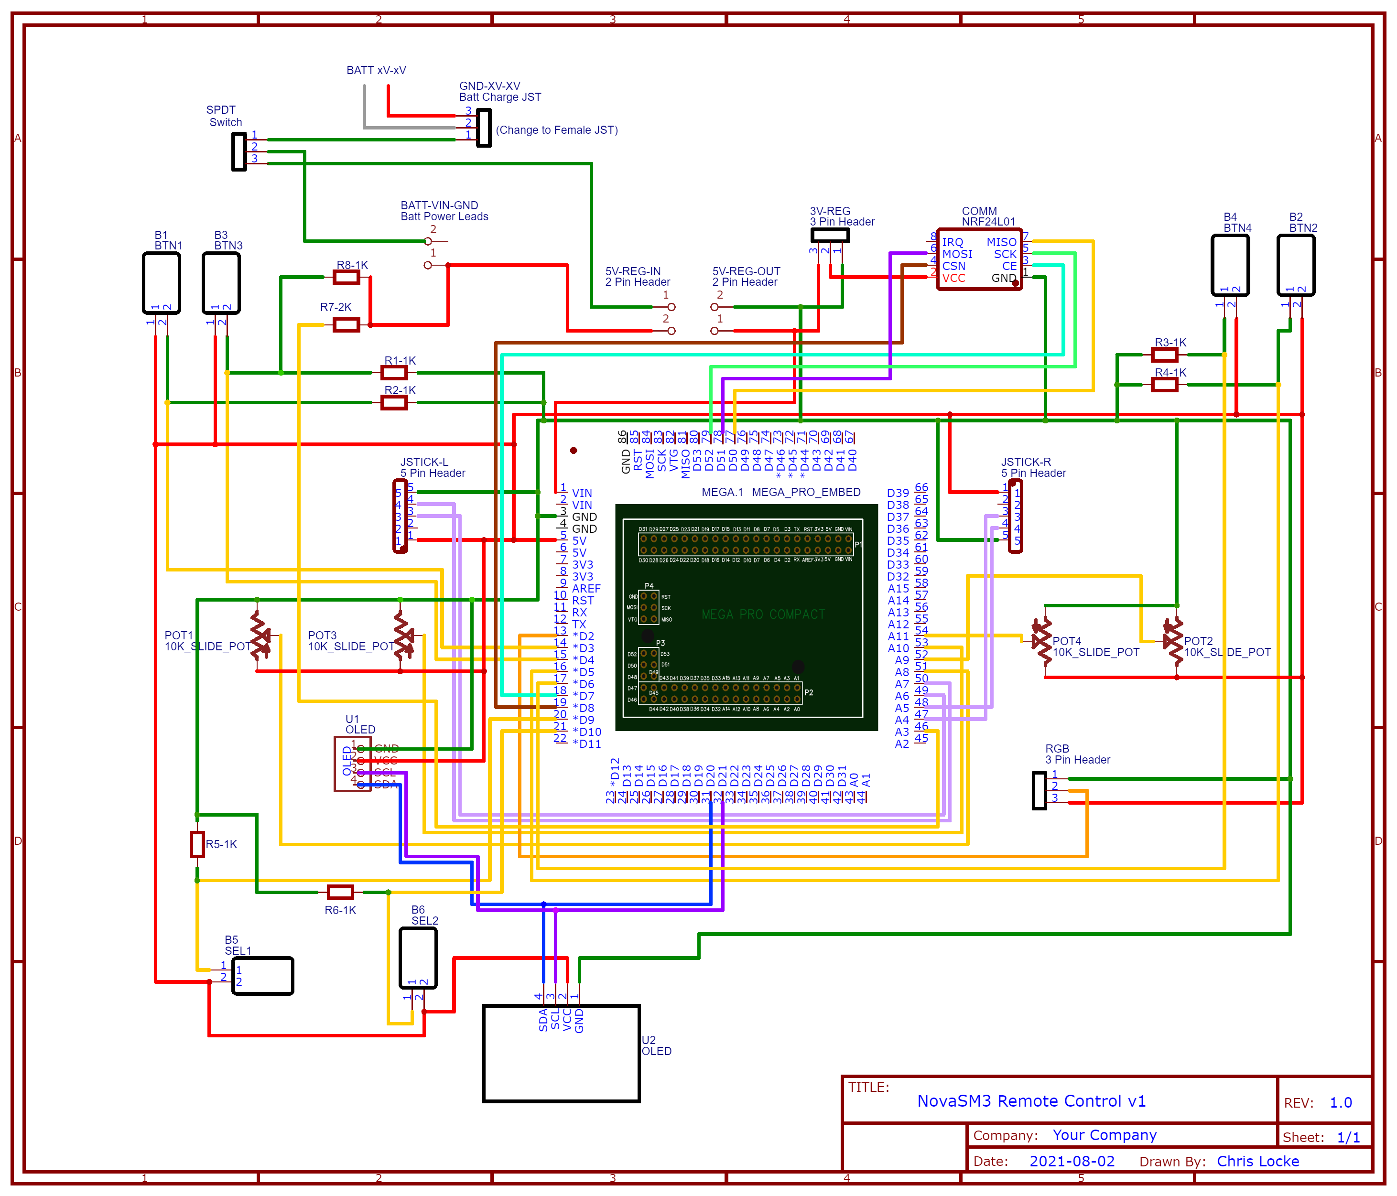Click the R7-2K resistor symbol

point(347,325)
